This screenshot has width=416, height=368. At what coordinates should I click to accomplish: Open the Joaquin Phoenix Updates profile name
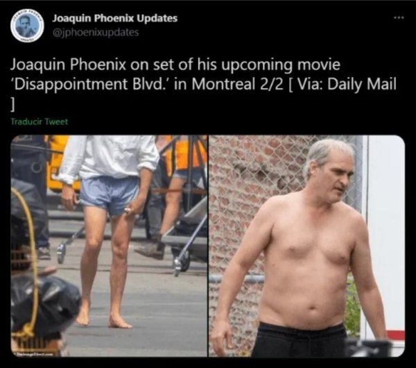[114, 18]
